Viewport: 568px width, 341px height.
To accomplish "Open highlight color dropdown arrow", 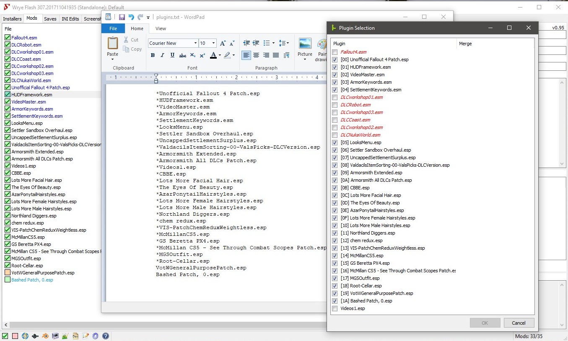I will [233, 55].
